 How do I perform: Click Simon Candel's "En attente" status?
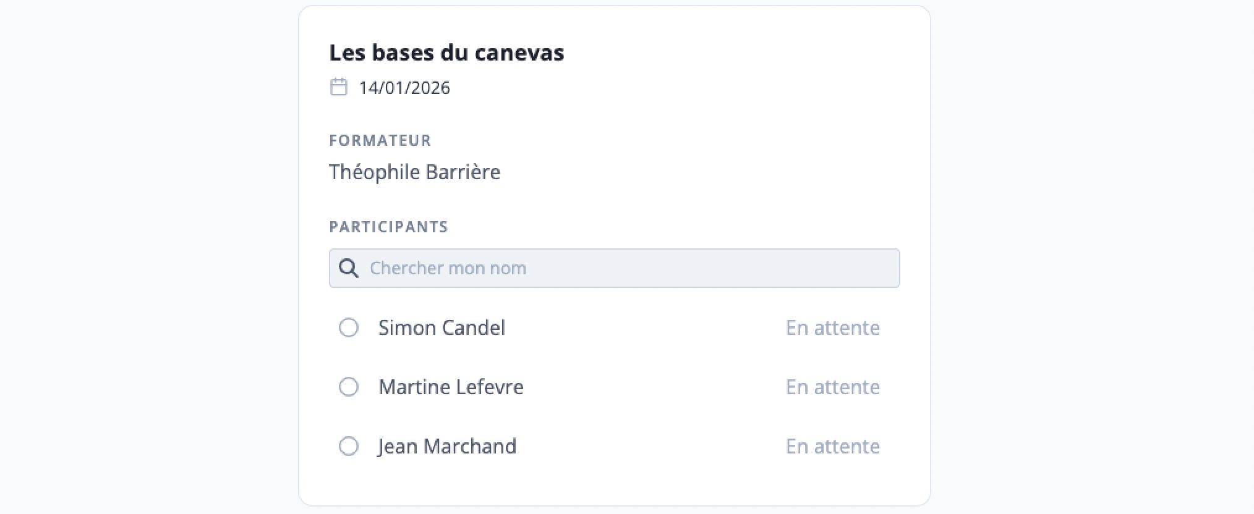(832, 327)
